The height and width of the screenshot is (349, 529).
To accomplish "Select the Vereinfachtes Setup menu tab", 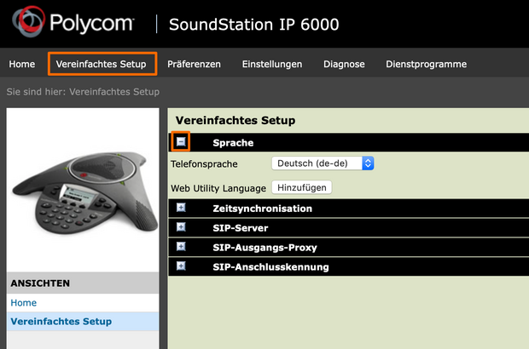I will (102, 64).
